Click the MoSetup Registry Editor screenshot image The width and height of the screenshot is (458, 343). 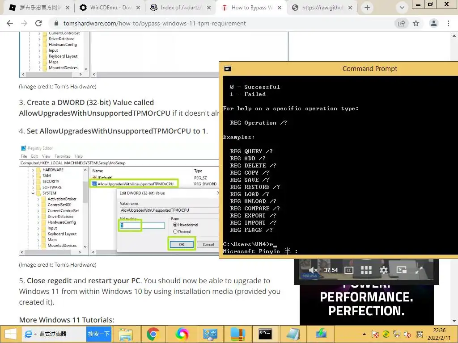coord(119,200)
